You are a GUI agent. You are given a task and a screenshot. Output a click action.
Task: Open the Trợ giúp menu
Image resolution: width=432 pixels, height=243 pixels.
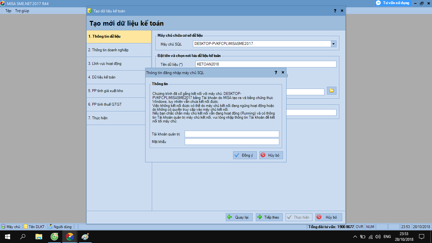22,11
